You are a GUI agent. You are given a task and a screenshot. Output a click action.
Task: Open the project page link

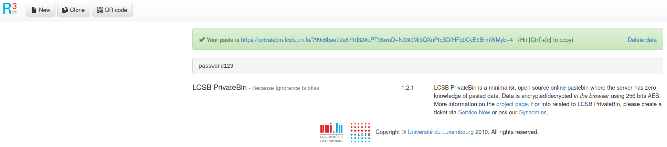click(512, 104)
